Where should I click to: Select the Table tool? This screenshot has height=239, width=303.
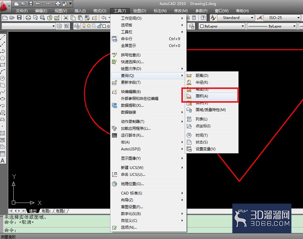point(3,154)
